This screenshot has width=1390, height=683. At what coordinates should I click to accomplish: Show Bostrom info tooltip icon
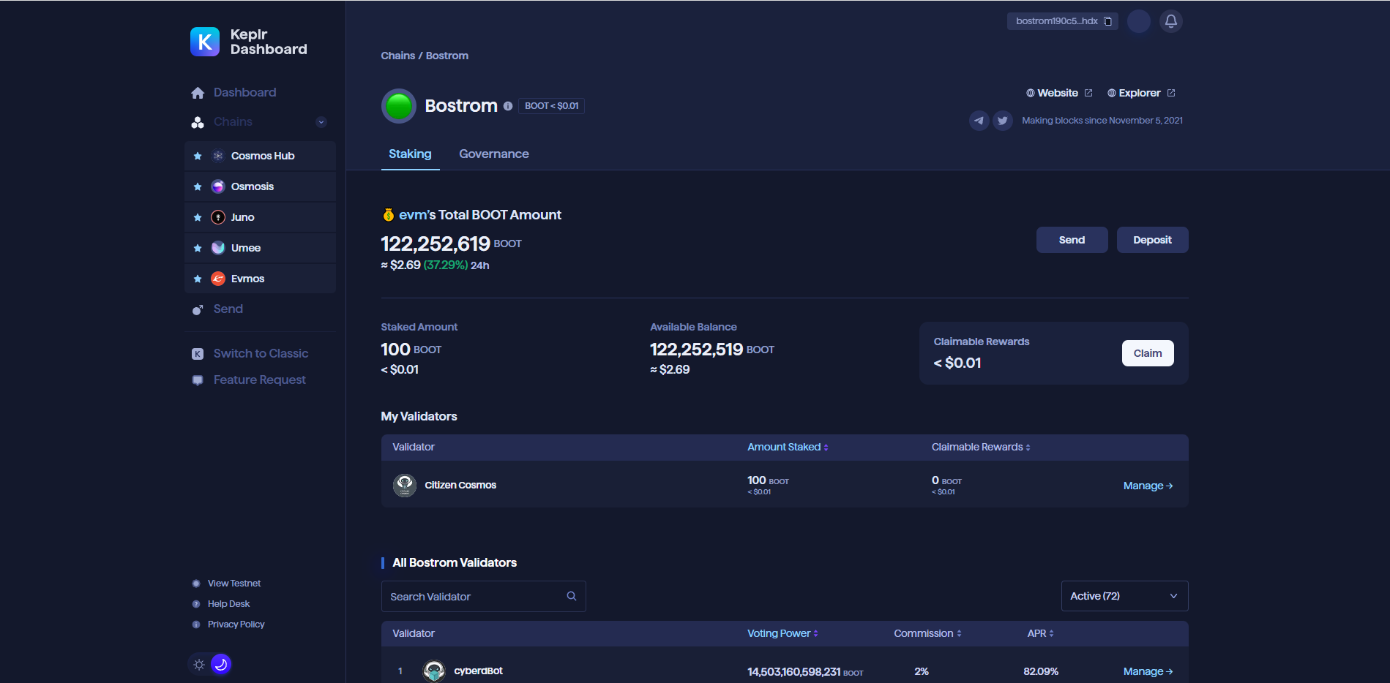pyautogui.click(x=508, y=106)
